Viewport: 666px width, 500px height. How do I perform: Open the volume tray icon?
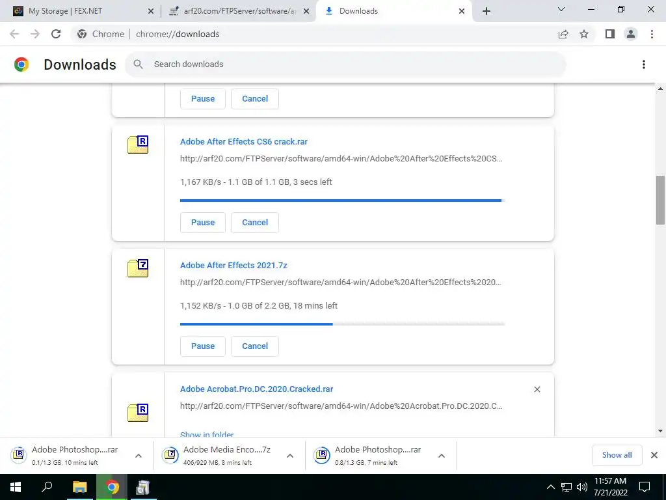(582, 487)
